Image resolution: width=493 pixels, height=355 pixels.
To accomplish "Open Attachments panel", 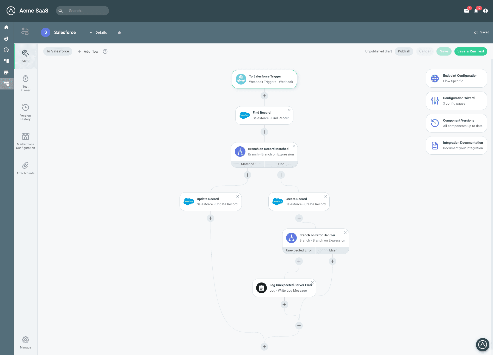I will click(26, 168).
